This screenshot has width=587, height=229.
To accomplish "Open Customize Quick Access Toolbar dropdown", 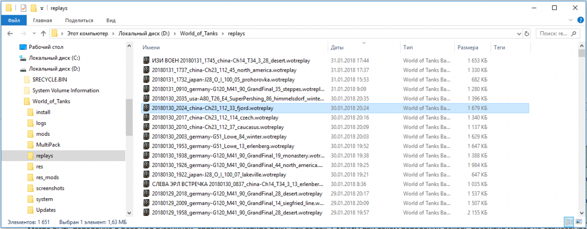I will [42, 8].
